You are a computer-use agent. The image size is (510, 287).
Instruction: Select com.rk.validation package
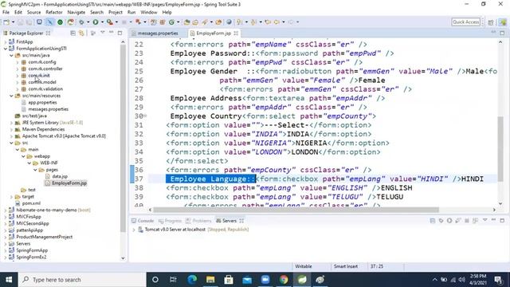[x=45, y=88]
